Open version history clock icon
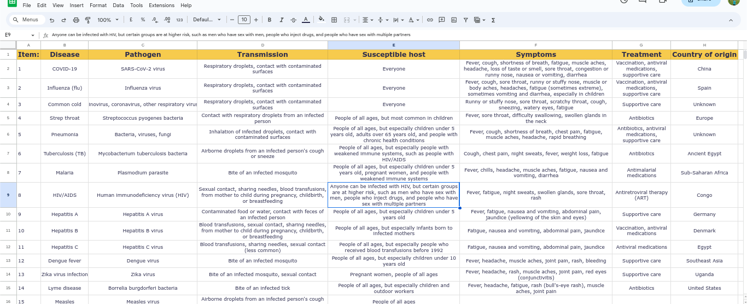The image size is (747, 304). click(x=624, y=1)
